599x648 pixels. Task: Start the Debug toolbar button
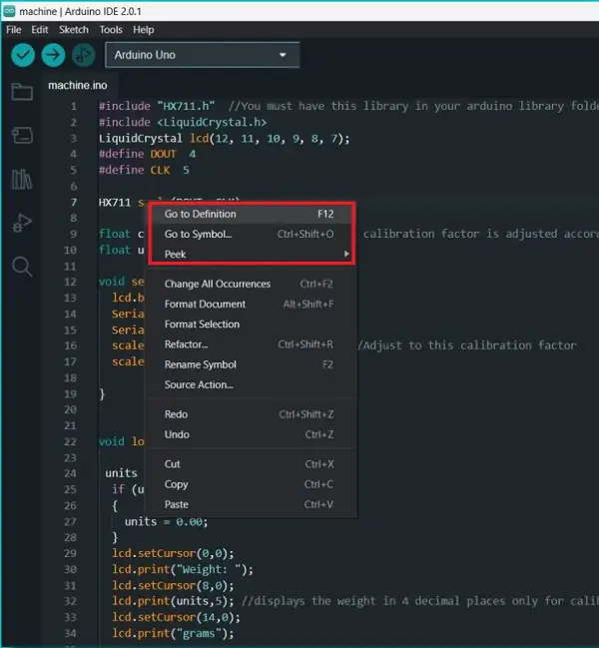tap(84, 55)
